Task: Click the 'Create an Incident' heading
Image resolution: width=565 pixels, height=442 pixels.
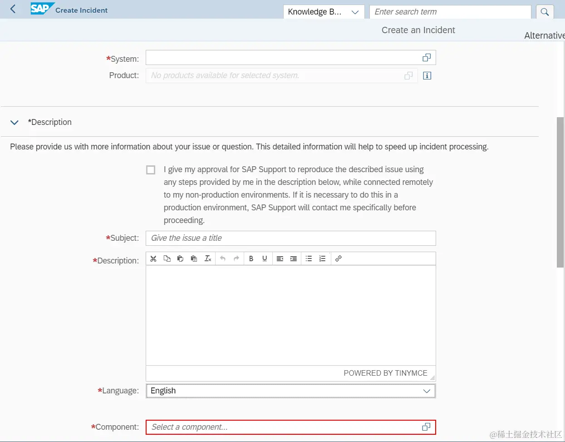Action: point(418,30)
